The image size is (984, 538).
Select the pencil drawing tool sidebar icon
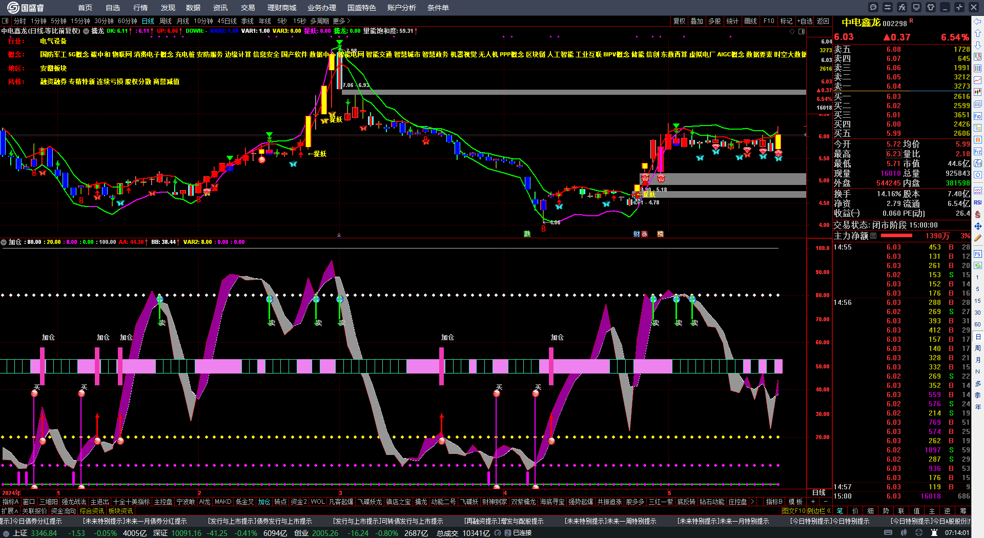click(978, 238)
